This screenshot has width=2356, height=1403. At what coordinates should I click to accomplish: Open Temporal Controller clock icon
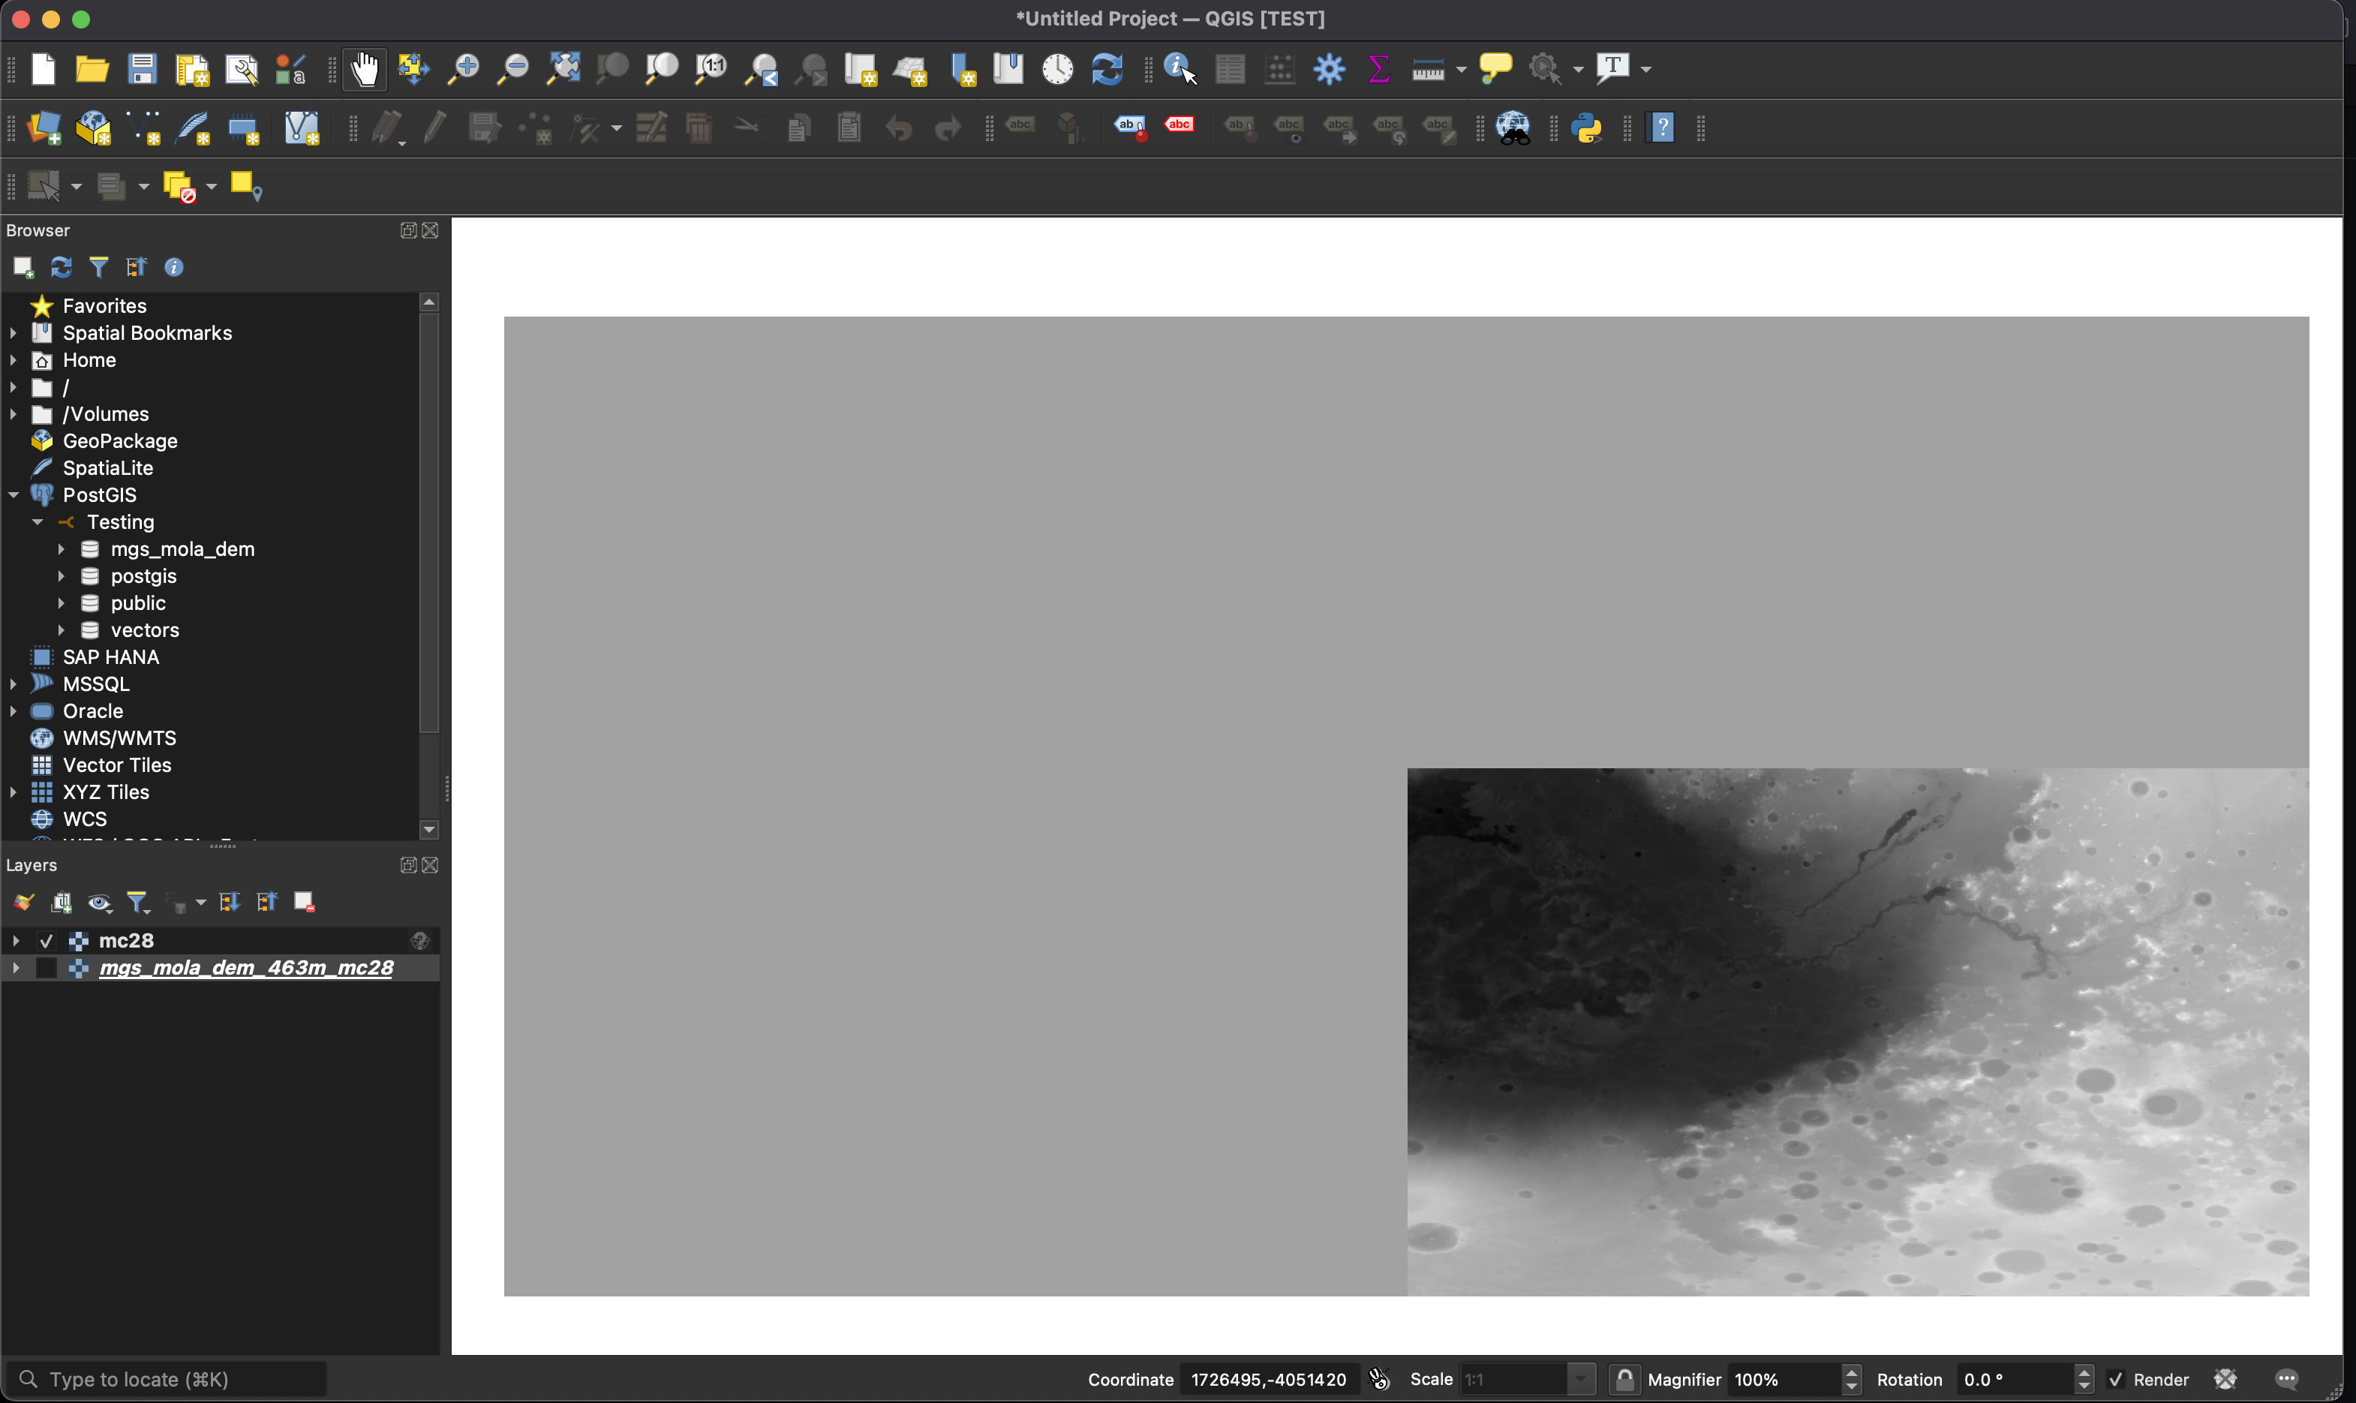[x=1058, y=69]
